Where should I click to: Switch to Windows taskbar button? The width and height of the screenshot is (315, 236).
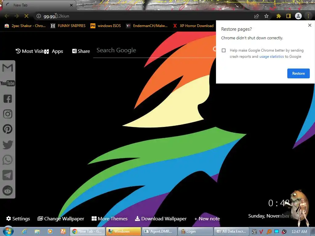(x=123, y=231)
